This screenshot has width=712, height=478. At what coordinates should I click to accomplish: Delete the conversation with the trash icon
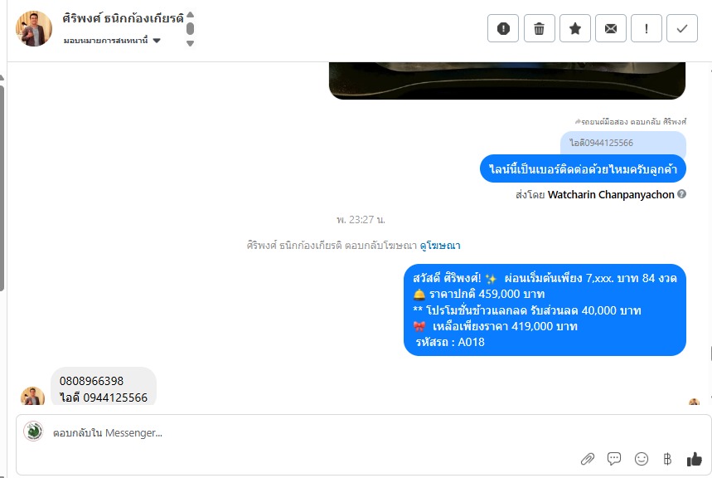pos(539,29)
